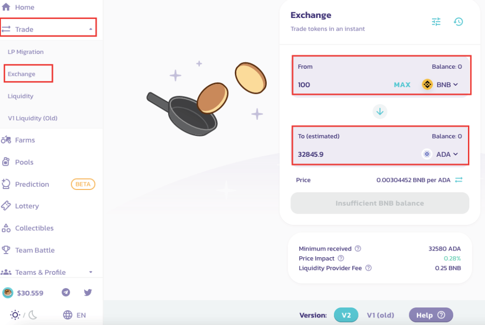Screen dimensions: 485x325
Task: Click the MAX button
Action: pyautogui.click(x=402, y=84)
